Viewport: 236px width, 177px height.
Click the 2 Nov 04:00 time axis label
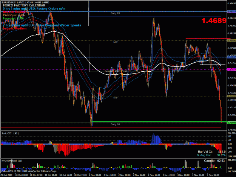pos(110,175)
